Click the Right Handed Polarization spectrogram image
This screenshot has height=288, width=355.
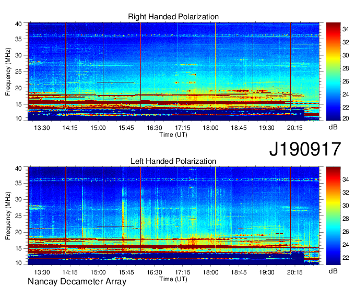point(173,71)
